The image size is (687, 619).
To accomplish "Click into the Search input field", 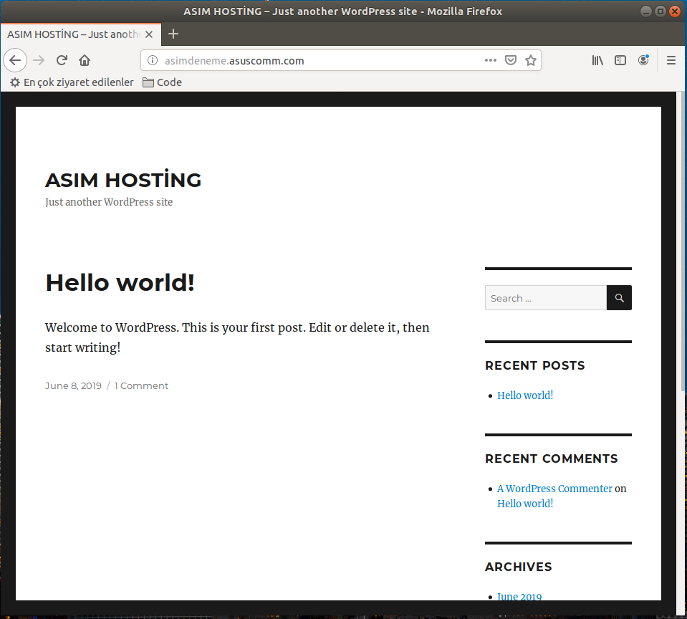I will [546, 298].
